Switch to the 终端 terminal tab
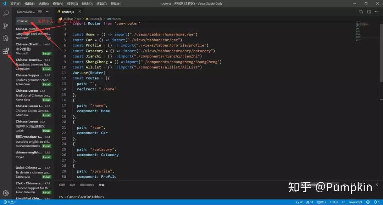The image size is (383, 205). [101, 184]
